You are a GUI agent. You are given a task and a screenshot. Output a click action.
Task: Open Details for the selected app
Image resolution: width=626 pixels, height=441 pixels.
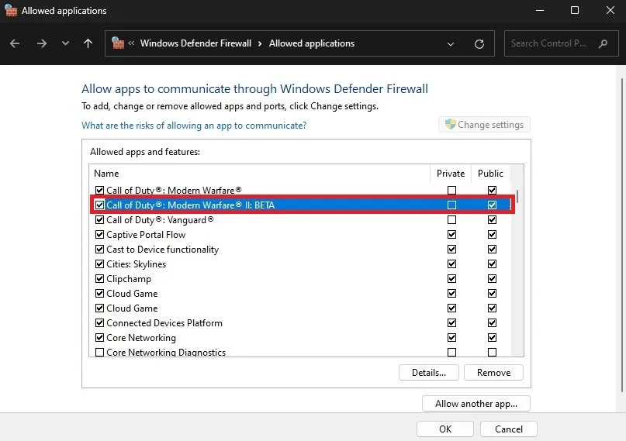click(x=429, y=373)
